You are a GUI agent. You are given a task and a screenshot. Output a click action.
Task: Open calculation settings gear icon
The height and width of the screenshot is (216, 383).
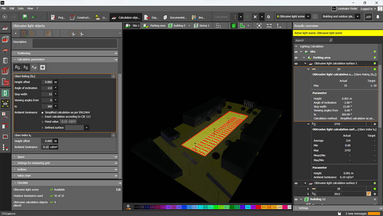(x=269, y=17)
